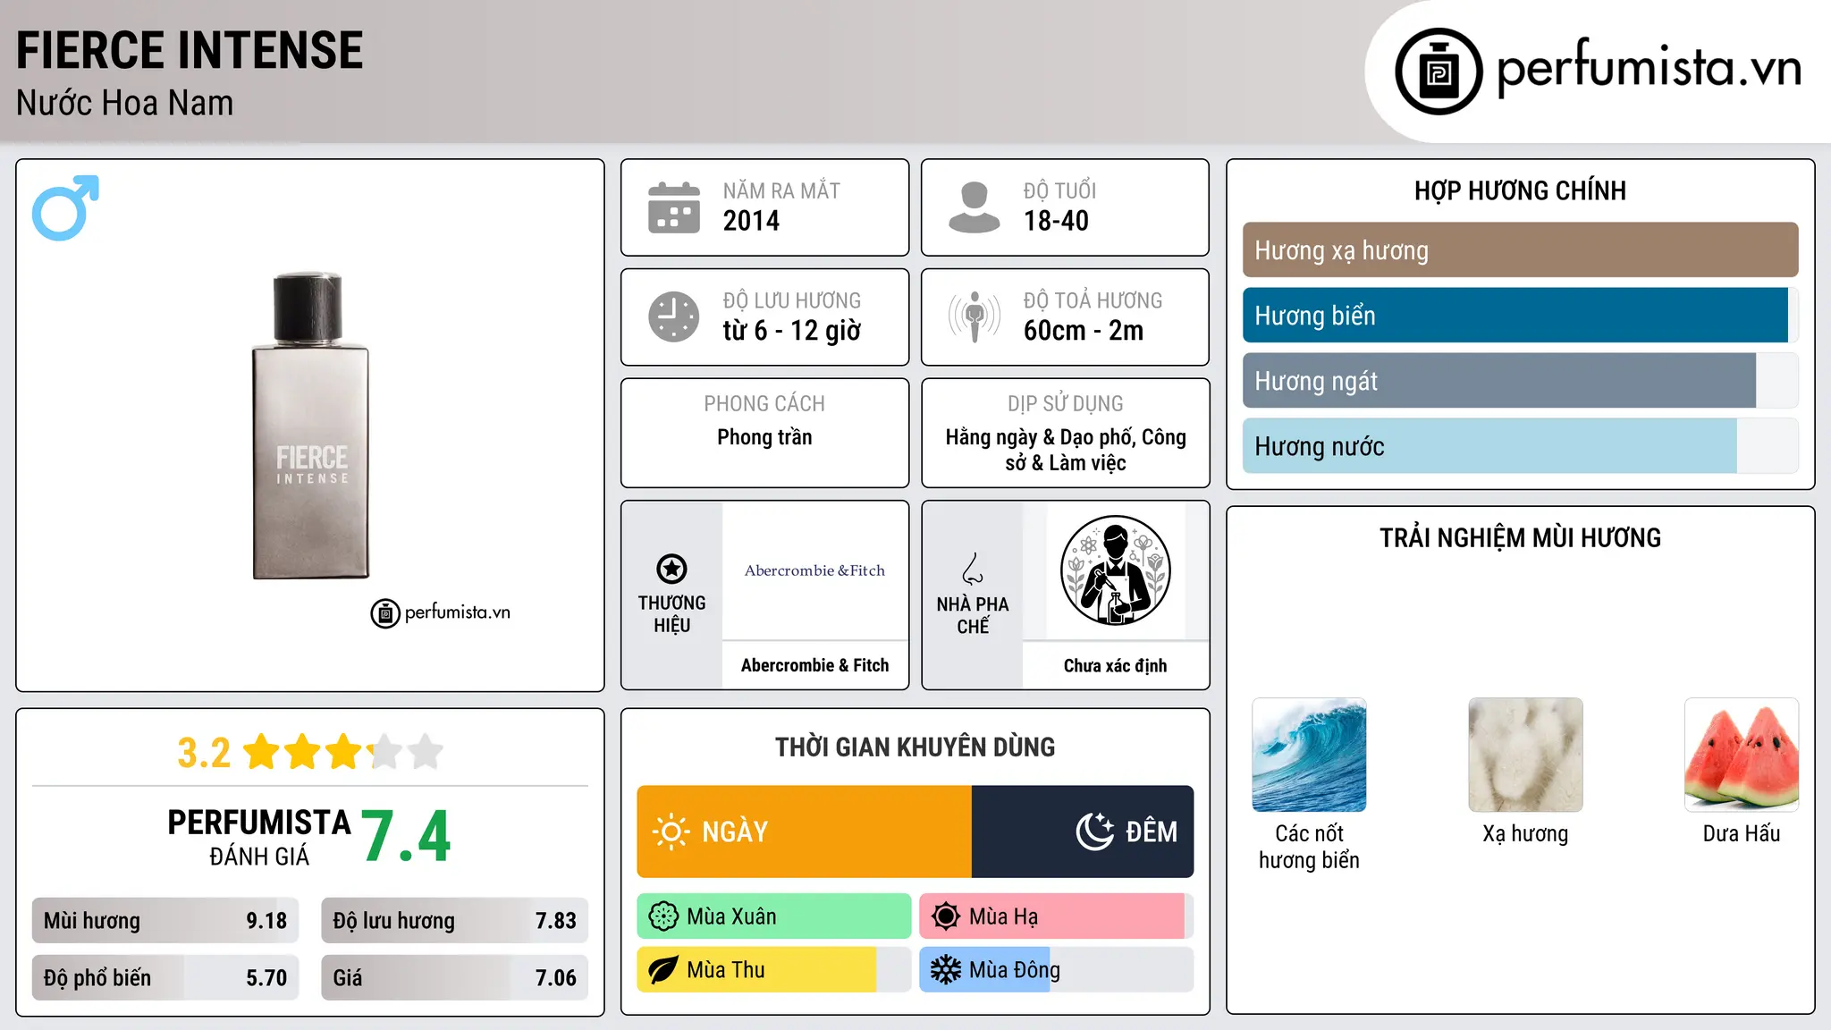Click the 3.2 star rating number
This screenshot has width=1831, height=1030.
(204, 753)
